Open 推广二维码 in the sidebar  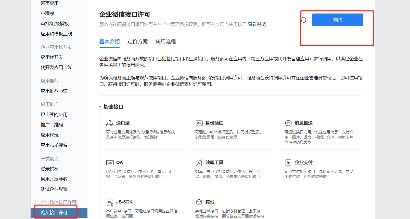click(52, 125)
